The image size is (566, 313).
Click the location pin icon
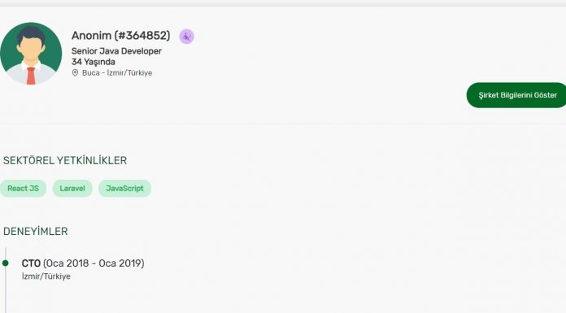(75, 73)
